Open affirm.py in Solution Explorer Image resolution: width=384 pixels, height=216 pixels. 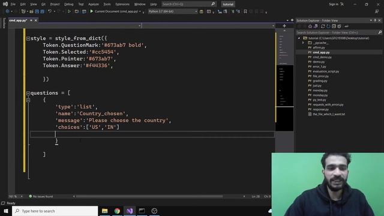tap(319, 47)
